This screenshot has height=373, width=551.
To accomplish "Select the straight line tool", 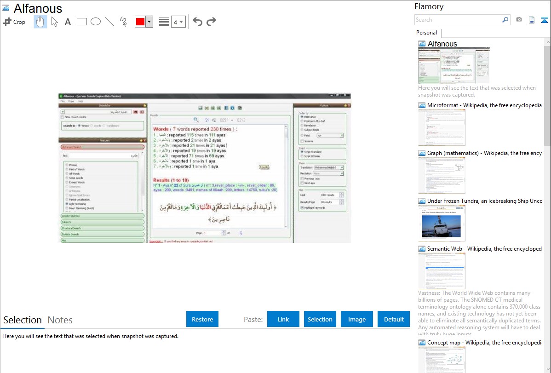I will (109, 22).
